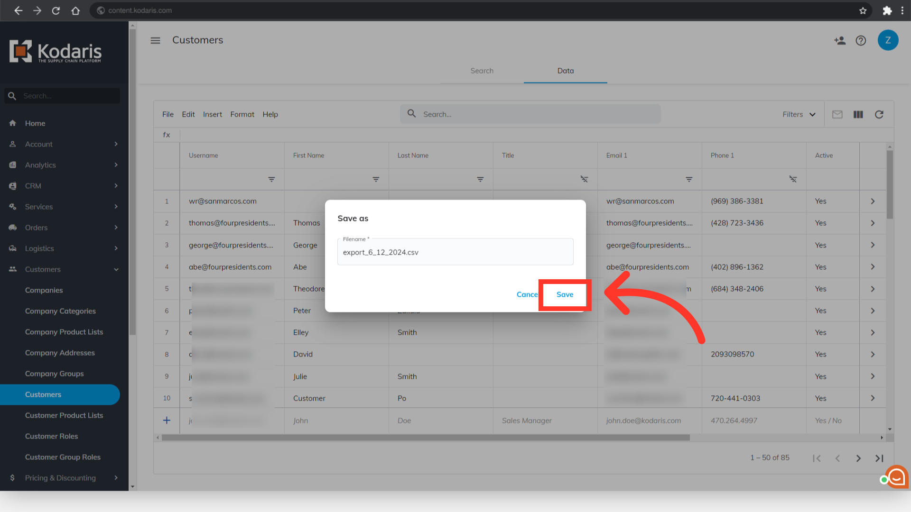This screenshot has height=512, width=911.
Task: Switch to the Search tab
Action: click(x=482, y=71)
